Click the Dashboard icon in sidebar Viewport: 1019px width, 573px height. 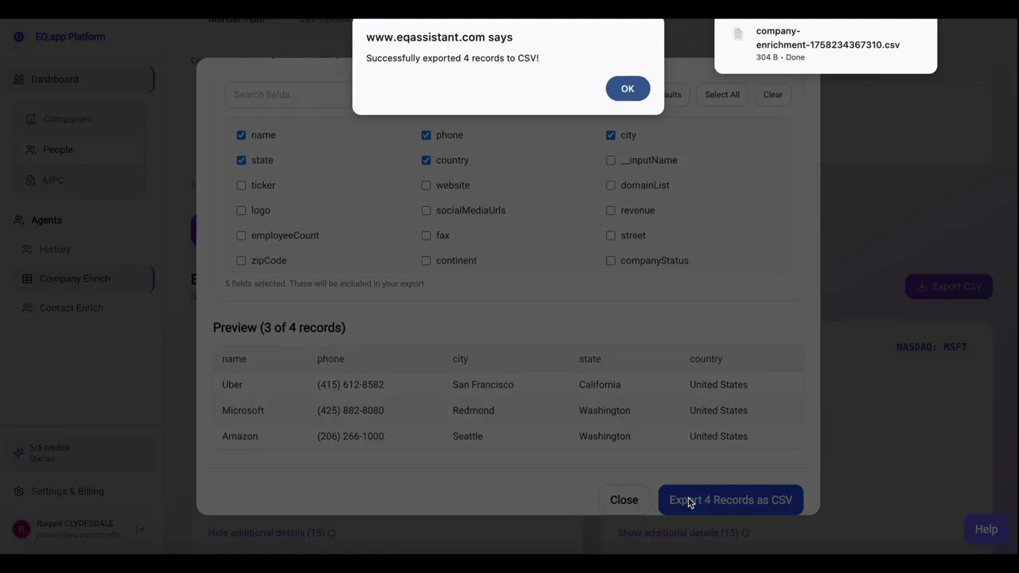(19, 80)
